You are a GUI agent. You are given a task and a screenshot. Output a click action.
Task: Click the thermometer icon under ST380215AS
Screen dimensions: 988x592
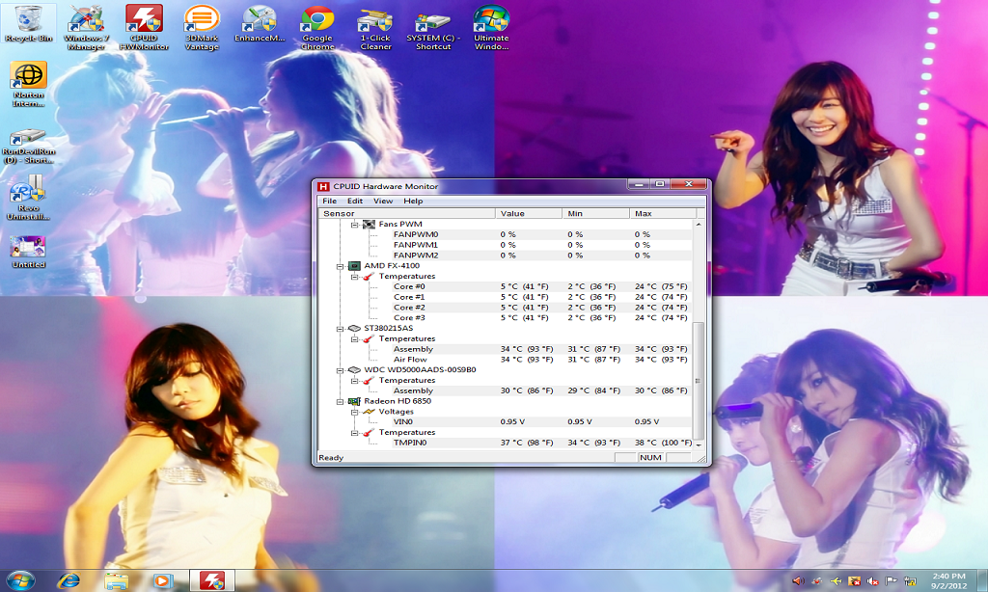pos(369,338)
